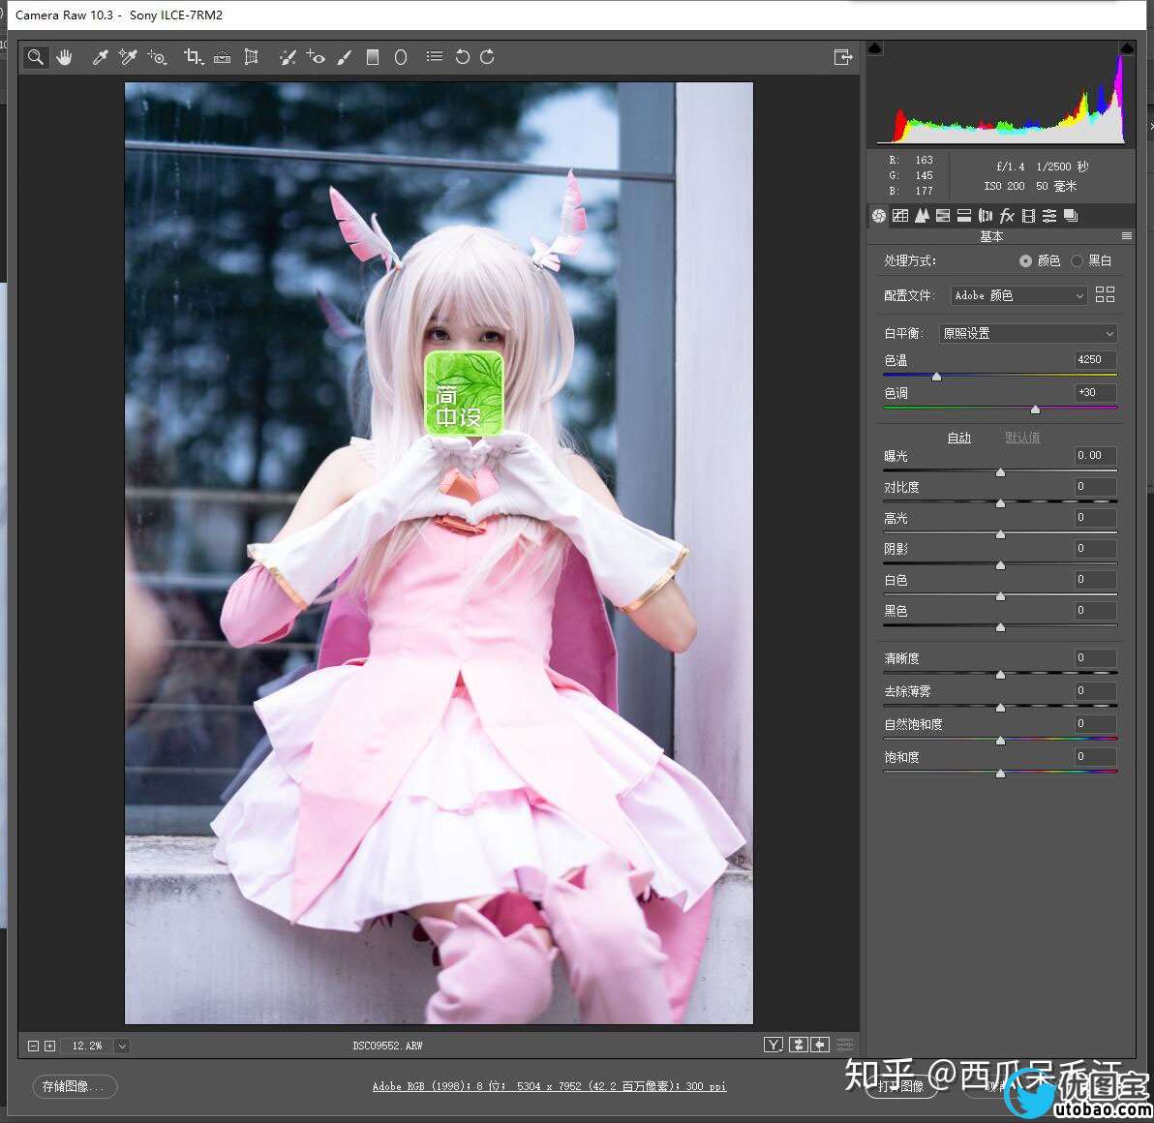This screenshot has width=1154, height=1123.
Task: Adjust the 对比度 contrast slider
Action: point(1000,502)
